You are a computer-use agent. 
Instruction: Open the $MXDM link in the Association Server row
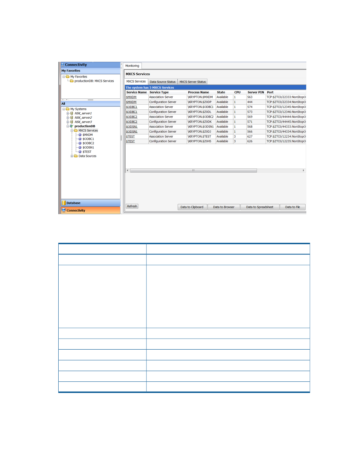(131, 97)
